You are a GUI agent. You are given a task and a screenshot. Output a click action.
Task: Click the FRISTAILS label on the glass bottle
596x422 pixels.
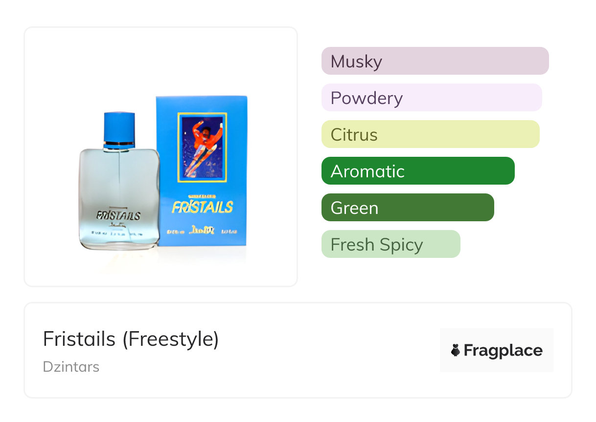point(119,215)
